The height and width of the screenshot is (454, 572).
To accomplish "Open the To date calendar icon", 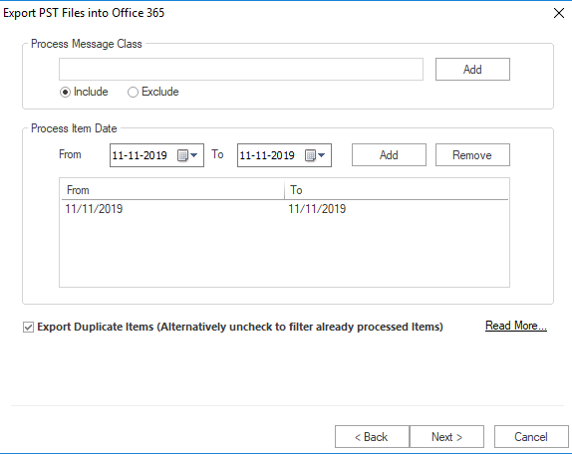I will point(310,155).
